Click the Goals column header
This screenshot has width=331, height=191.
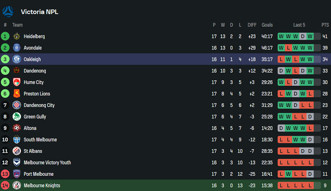pyautogui.click(x=267, y=25)
